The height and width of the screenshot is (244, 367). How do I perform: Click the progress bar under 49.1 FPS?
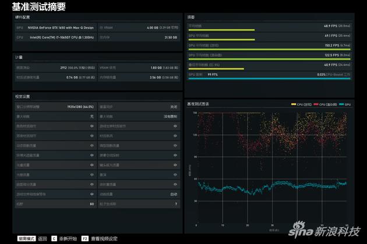[x=221, y=40]
